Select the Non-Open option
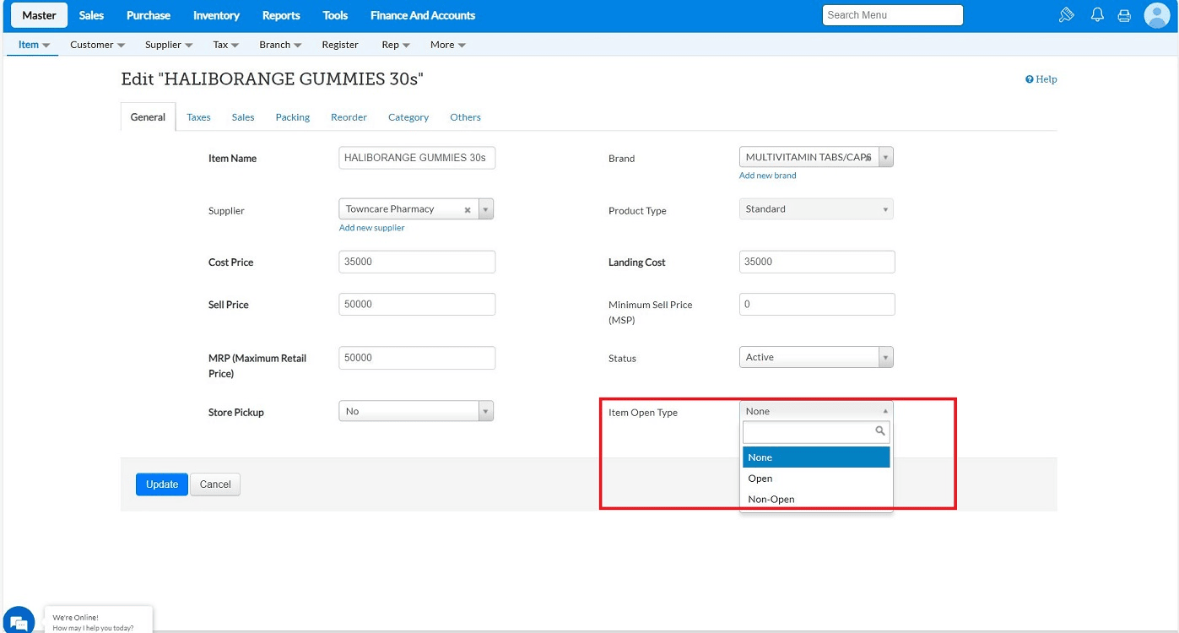The width and height of the screenshot is (1179, 633). click(x=771, y=500)
